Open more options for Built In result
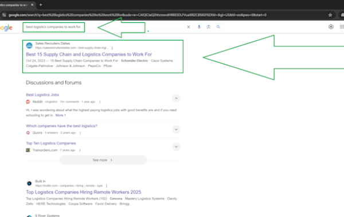This screenshot has width=344, height=217. (x=107, y=186)
